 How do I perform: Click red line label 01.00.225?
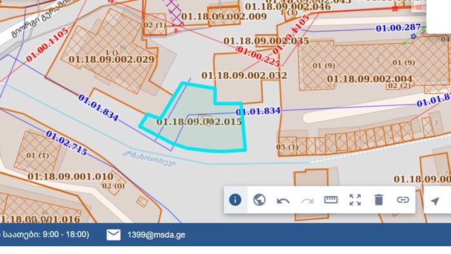(258, 56)
